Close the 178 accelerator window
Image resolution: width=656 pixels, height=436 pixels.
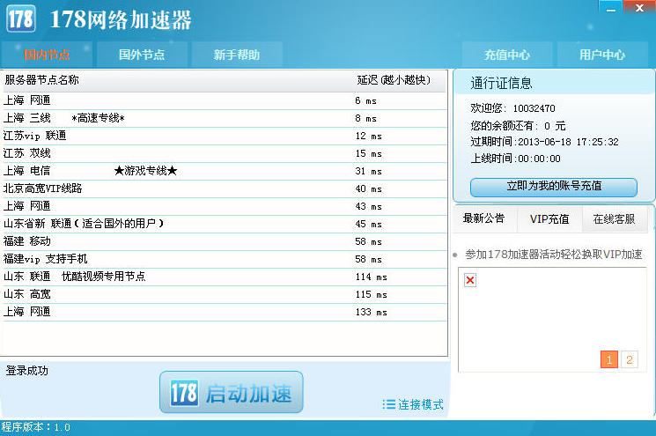pos(639,8)
